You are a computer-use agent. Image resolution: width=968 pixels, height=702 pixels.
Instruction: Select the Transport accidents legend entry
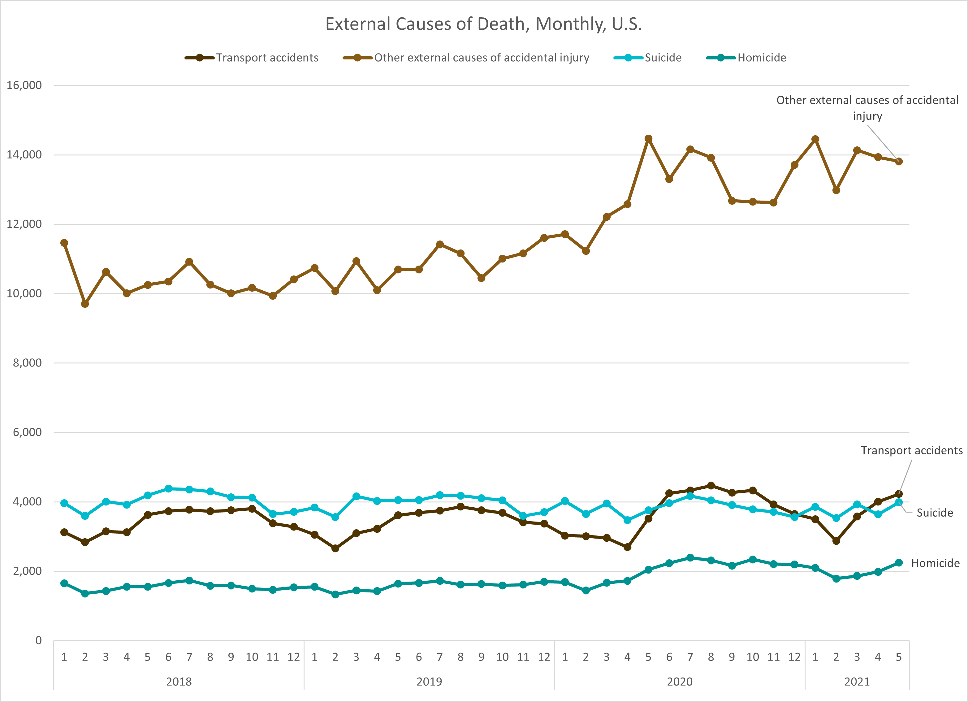(267, 58)
